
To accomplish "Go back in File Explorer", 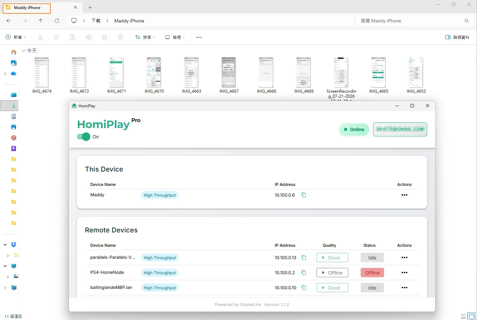I will click(x=9, y=21).
